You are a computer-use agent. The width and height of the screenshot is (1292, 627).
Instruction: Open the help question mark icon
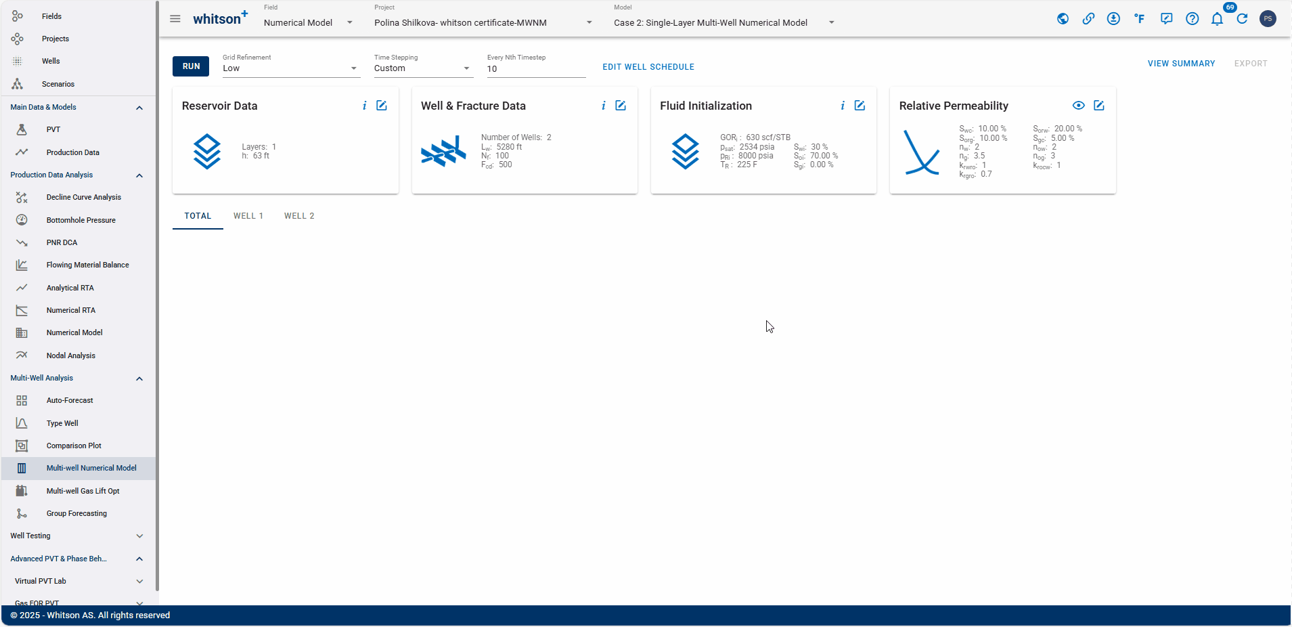coord(1193,19)
